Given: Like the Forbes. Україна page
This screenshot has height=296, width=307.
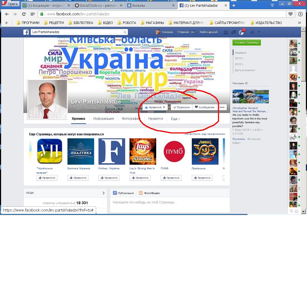Looking at the screenshot, I should 109,178.
